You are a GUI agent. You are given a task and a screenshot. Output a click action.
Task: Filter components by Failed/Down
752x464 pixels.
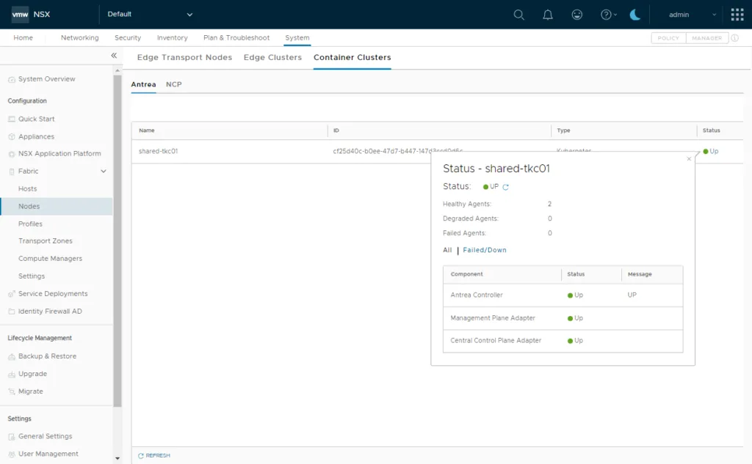tap(485, 250)
